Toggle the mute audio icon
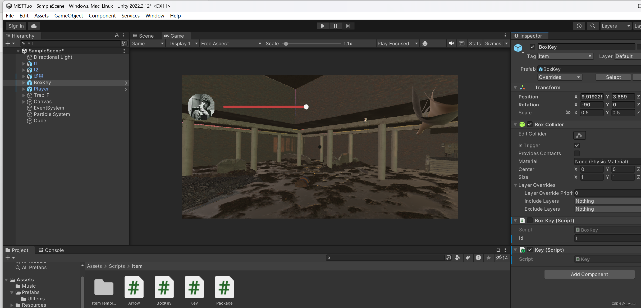The image size is (641, 308). 451,43
